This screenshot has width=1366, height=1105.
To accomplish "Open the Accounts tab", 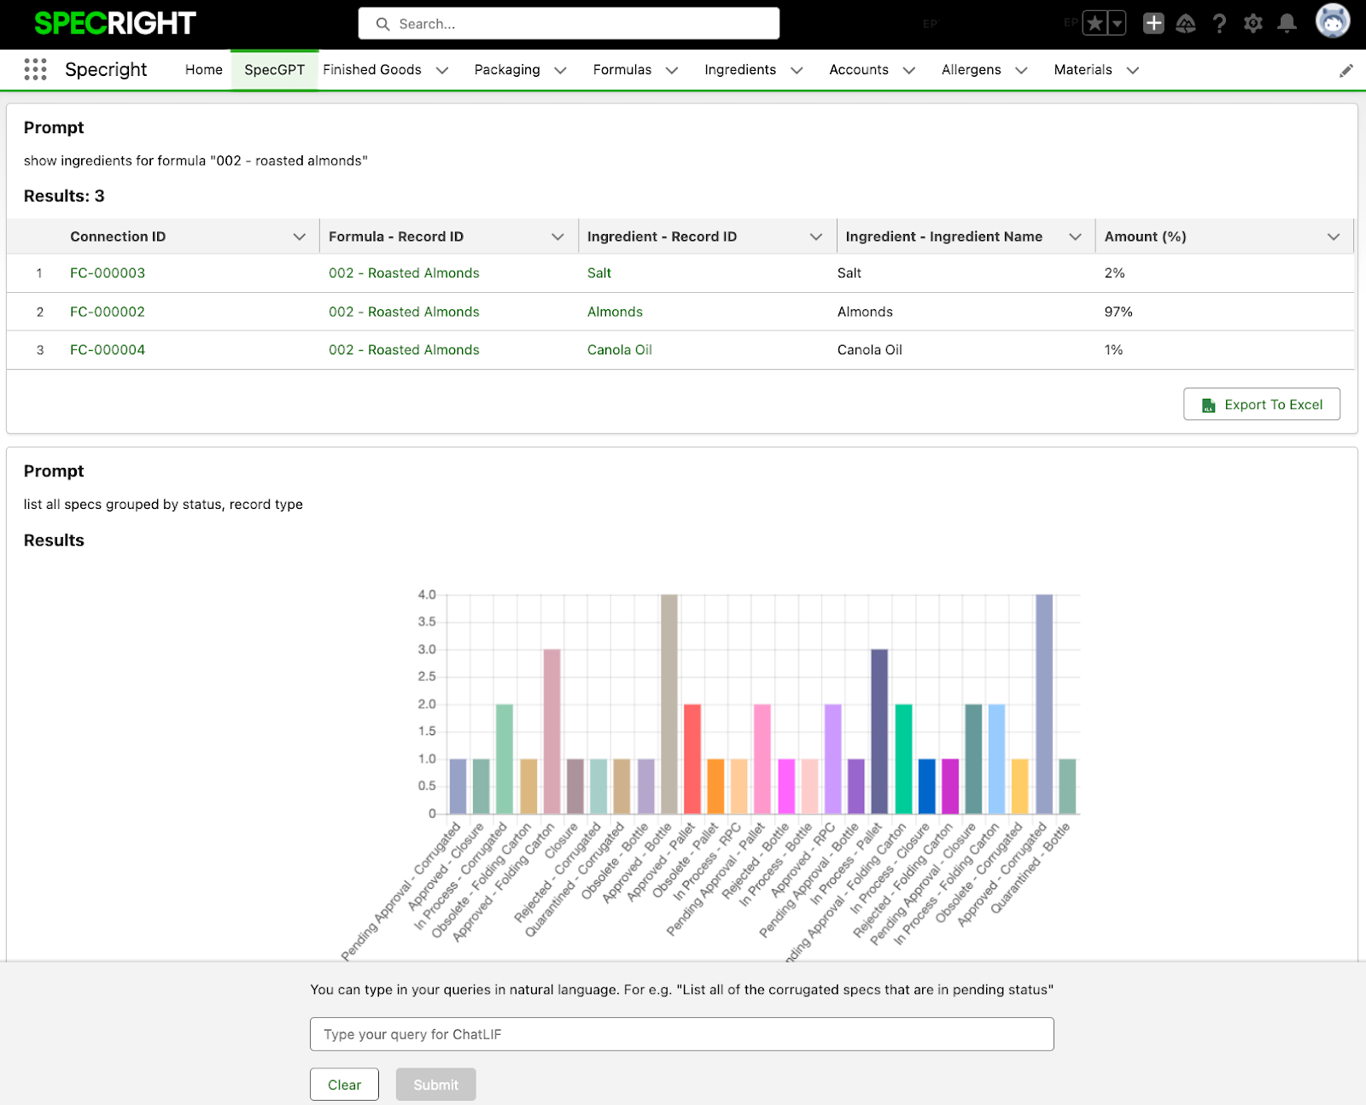I will pyautogui.click(x=858, y=70).
